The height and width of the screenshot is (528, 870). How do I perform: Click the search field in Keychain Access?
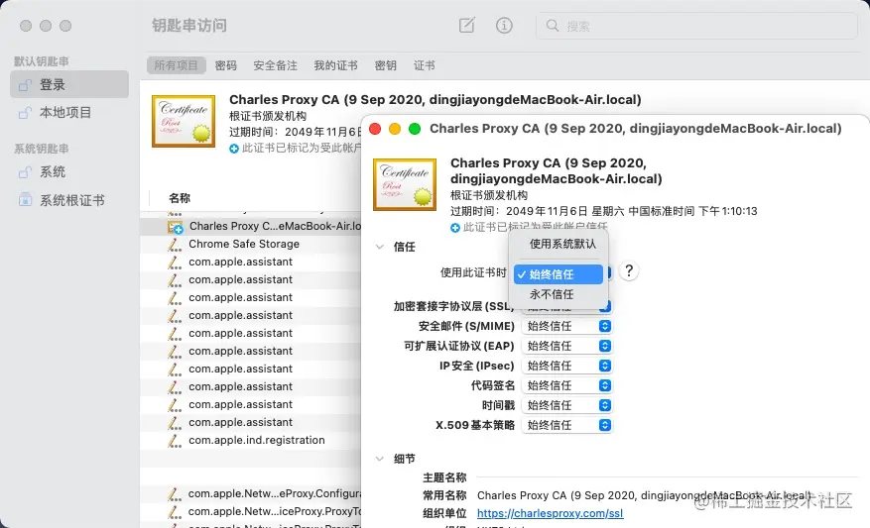[x=696, y=26]
